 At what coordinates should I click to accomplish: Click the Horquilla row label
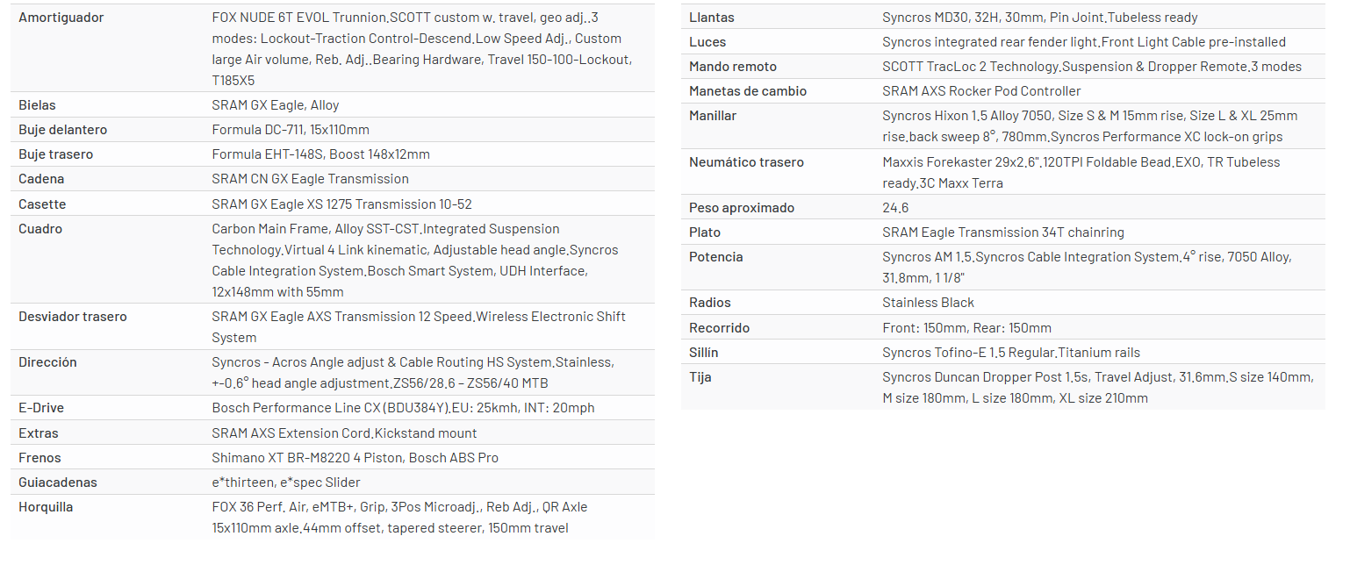[46, 507]
